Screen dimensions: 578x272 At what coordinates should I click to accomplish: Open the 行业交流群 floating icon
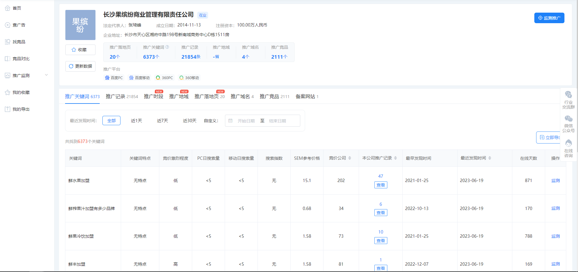coord(568,100)
